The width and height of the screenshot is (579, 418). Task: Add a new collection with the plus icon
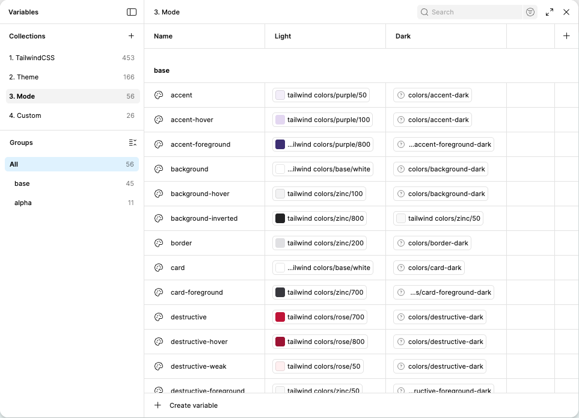131,35
